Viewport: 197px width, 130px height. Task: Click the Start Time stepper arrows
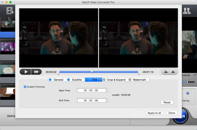click(x=107, y=90)
